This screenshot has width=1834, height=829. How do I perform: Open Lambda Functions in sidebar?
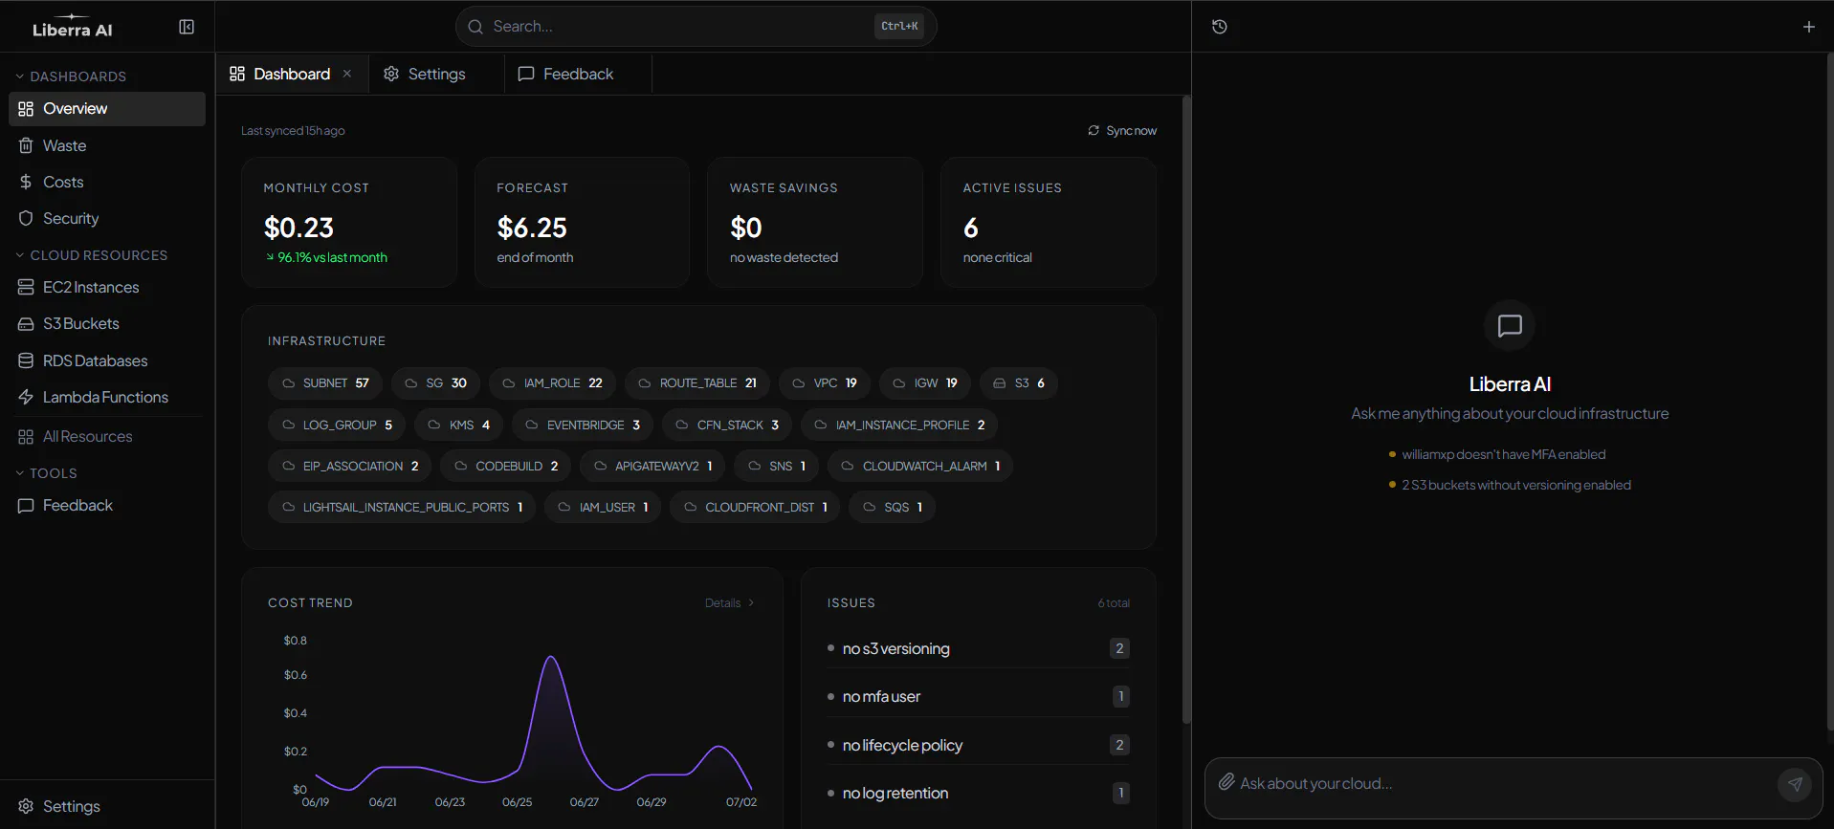tap(107, 397)
